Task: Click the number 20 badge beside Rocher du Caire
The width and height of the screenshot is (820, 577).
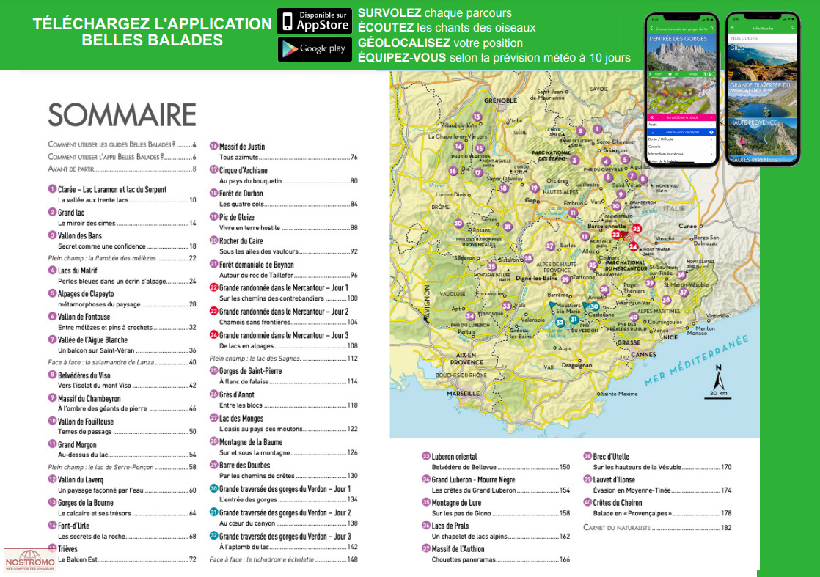Action: (x=214, y=240)
